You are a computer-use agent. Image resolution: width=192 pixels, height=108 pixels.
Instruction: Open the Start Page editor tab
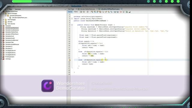point(71,9)
